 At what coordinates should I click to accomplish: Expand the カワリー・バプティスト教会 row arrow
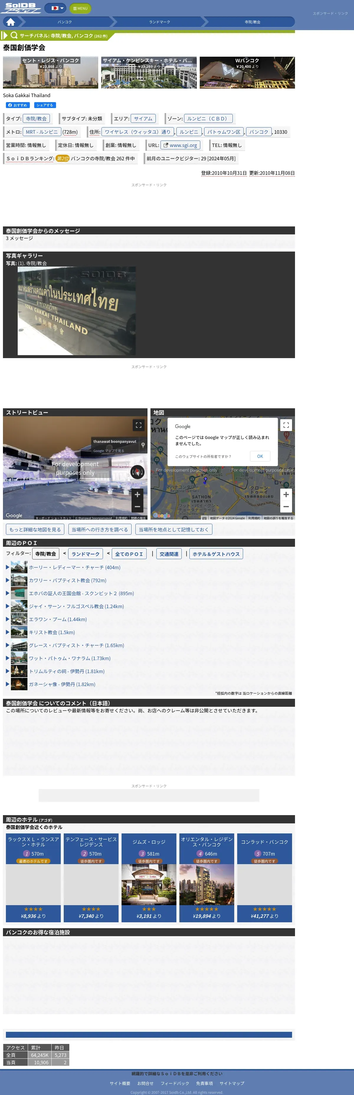(8, 580)
